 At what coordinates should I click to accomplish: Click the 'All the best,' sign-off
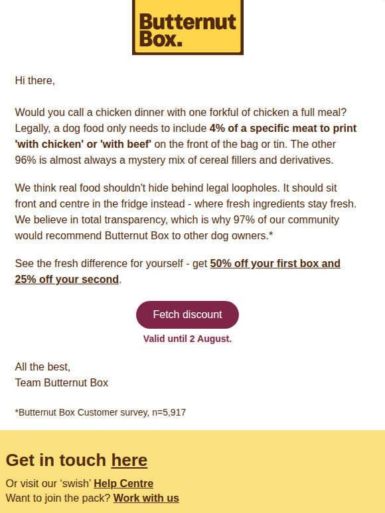42,367
